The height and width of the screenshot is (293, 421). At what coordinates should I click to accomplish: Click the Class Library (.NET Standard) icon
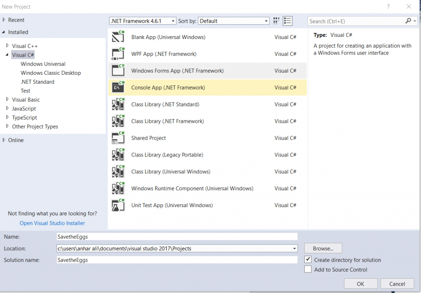tap(118, 104)
